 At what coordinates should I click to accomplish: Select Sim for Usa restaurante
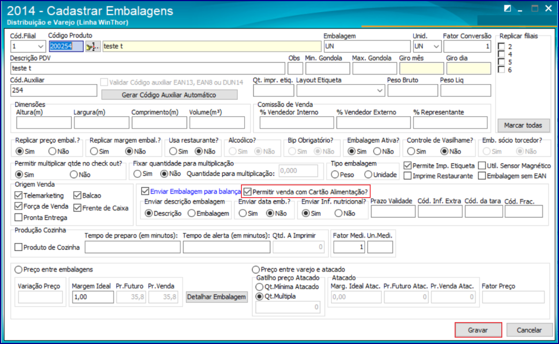(x=173, y=151)
